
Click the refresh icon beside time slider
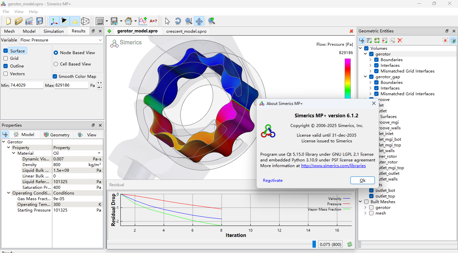coord(350,244)
